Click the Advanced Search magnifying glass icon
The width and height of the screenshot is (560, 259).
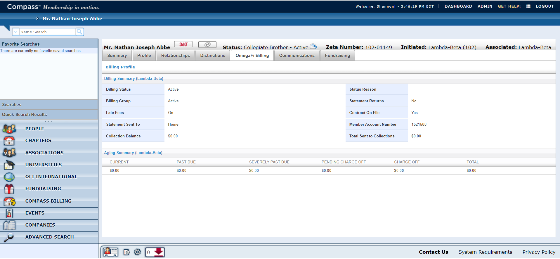[9, 237]
